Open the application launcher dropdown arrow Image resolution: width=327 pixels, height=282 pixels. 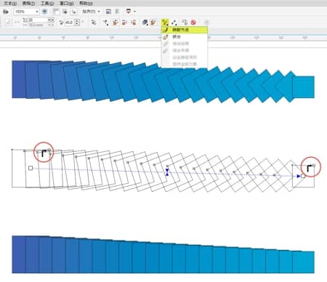[x=134, y=12]
